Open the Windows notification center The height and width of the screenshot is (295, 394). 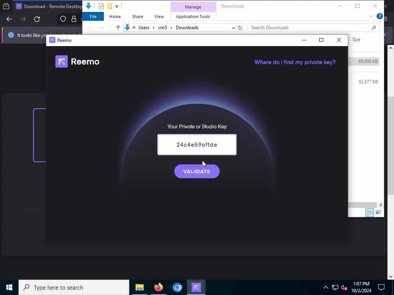[x=381, y=287]
